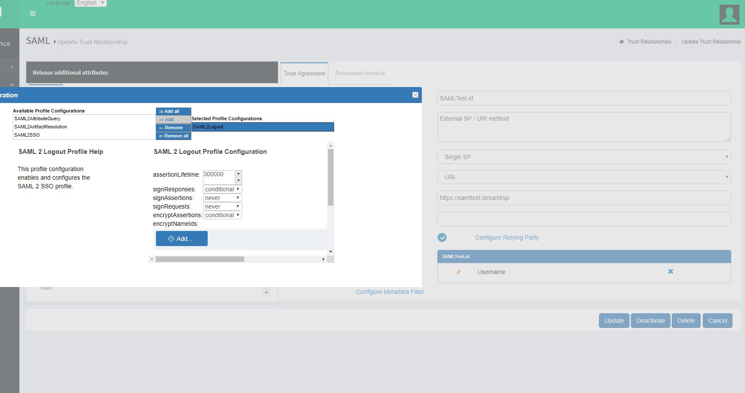The image size is (745, 393).
Task: Click the pin icon beside Username
Action: coord(458,272)
